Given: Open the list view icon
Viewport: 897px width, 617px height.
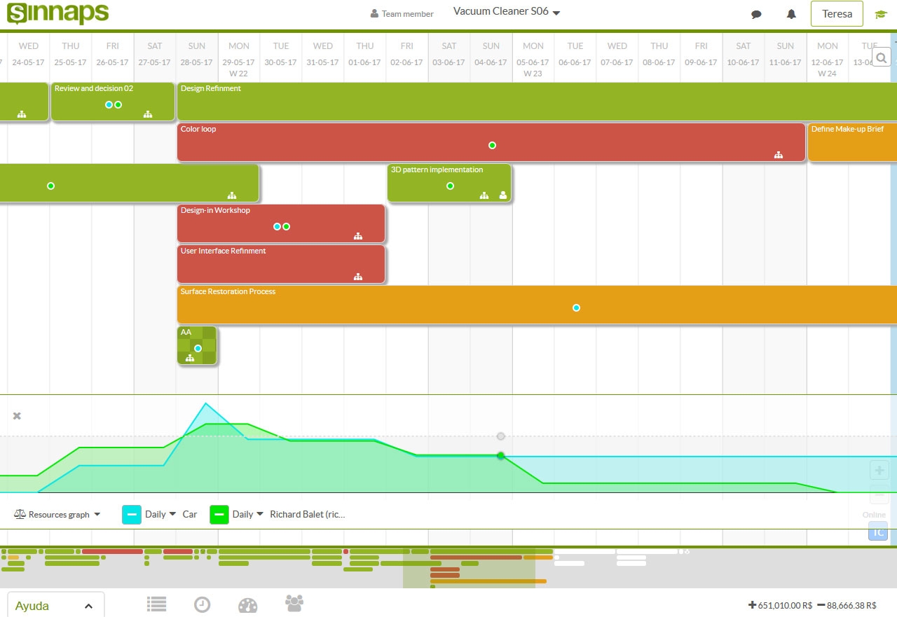Looking at the screenshot, I should 156,604.
